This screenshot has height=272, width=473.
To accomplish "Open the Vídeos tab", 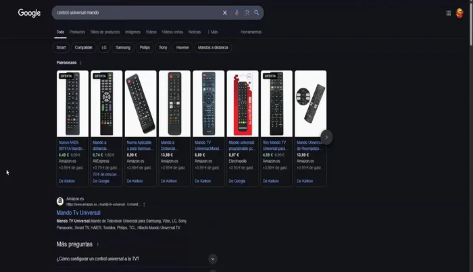I will [x=151, y=32].
